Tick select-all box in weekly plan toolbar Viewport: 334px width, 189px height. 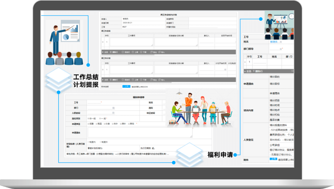coord(103,80)
